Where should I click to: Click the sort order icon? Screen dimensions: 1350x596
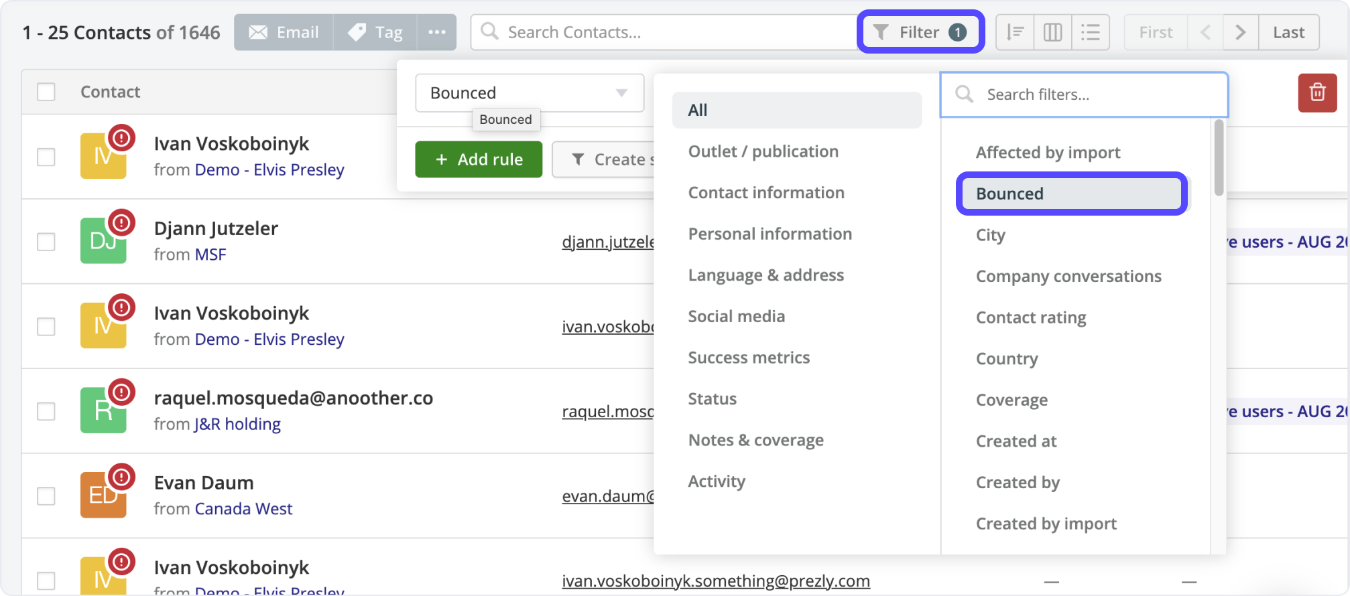(1015, 32)
